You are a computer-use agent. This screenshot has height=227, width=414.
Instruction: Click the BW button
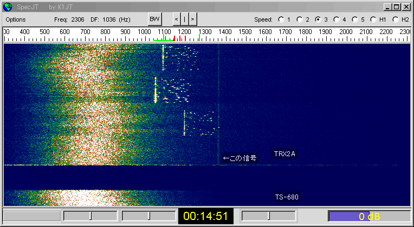coord(154,19)
